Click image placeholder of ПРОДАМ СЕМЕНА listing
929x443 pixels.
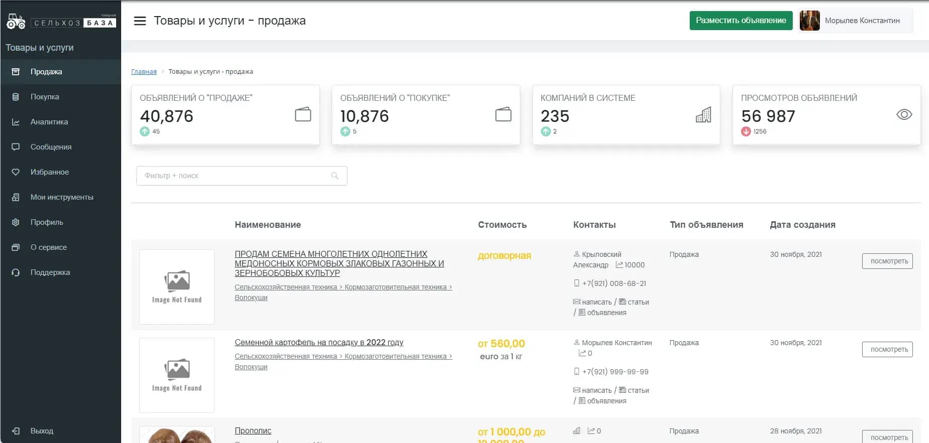coord(177,287)
